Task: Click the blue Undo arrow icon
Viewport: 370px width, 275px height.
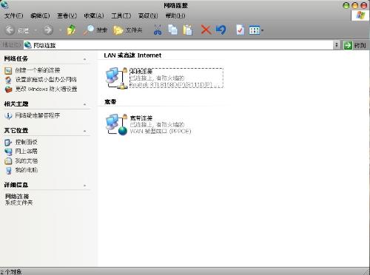Action: pyautogui.click(x=221, y=30)
